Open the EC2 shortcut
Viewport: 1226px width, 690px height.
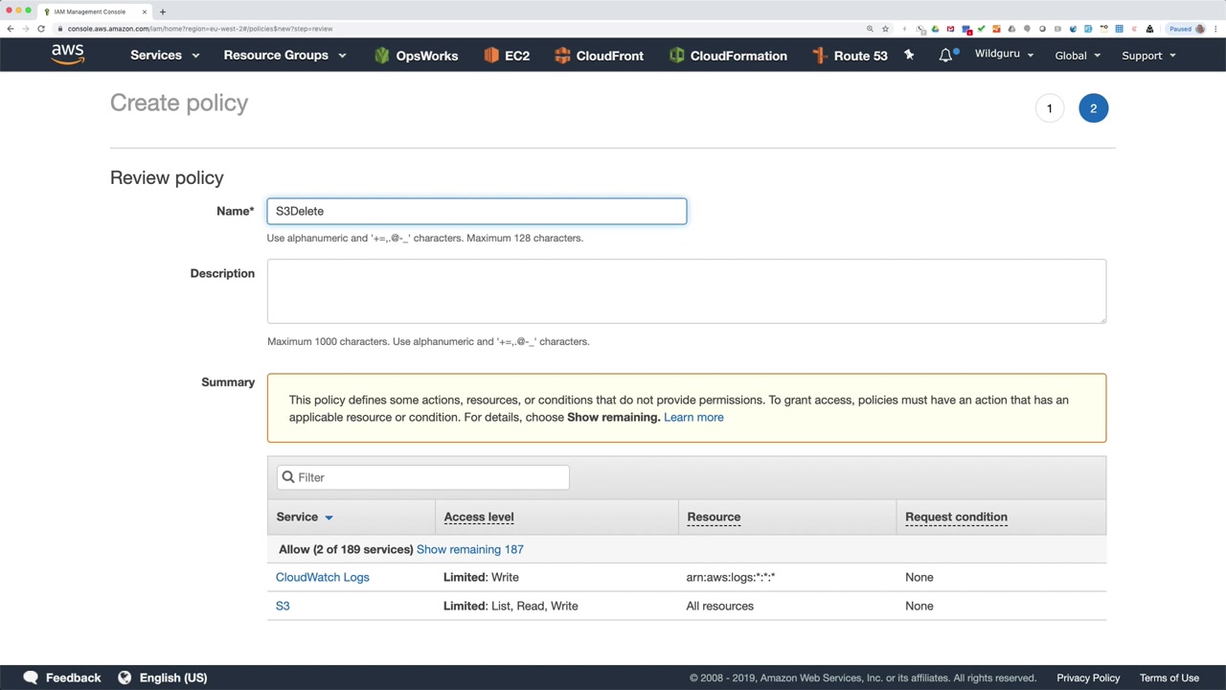click(x=507, y=56)
